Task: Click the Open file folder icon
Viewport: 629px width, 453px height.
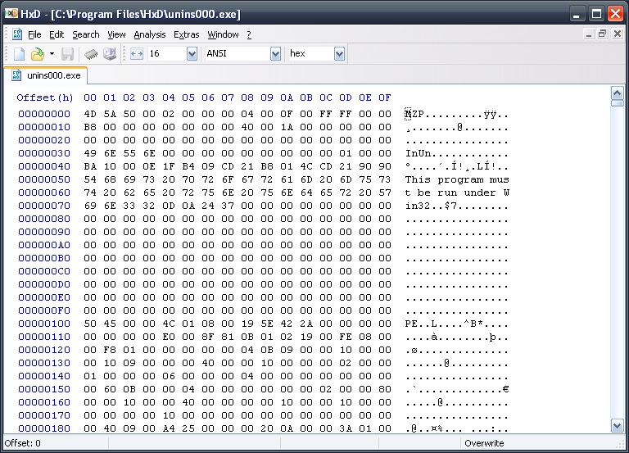Action: [x=38, y=54]
